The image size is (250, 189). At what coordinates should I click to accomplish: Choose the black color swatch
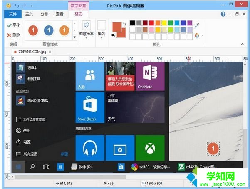[132, 23]
